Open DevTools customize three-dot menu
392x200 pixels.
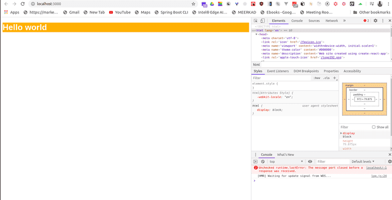[x=383, y=21]
